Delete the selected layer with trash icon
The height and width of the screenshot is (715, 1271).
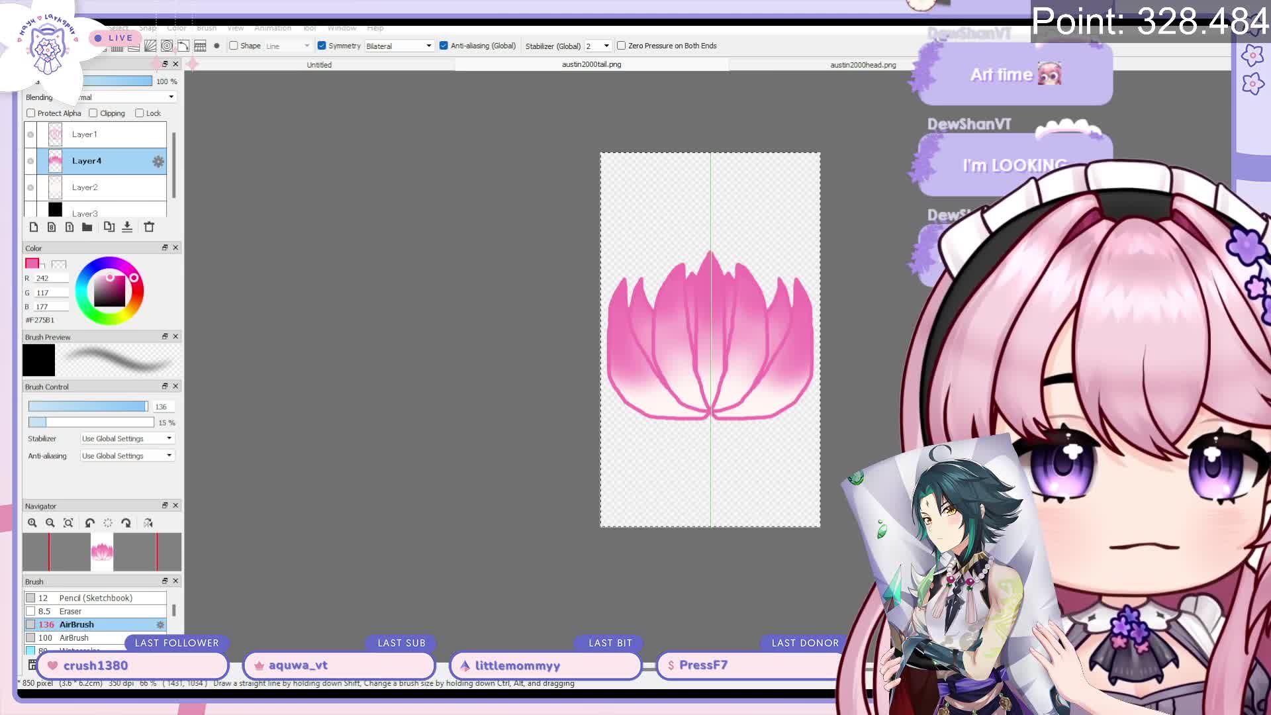149,227
